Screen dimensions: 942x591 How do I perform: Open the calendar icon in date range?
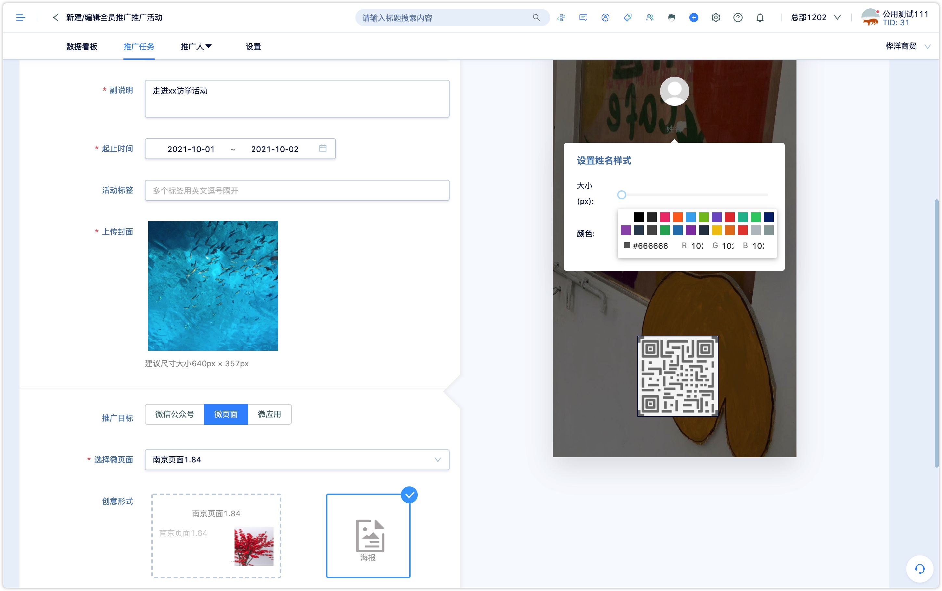(323, 148)
